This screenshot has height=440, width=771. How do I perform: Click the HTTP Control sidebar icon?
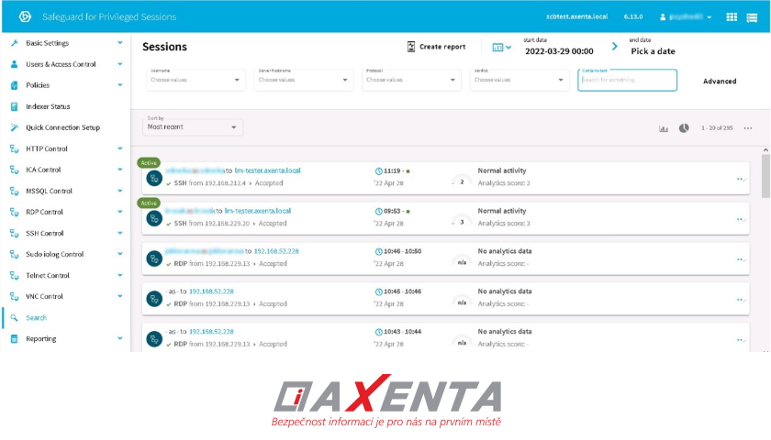pos(15,148)
